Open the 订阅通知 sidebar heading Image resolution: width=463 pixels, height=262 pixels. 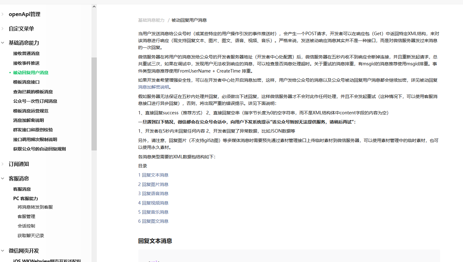(19, 164)
